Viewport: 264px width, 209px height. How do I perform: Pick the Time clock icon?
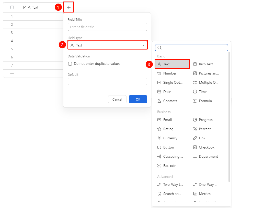click(195, 92)
